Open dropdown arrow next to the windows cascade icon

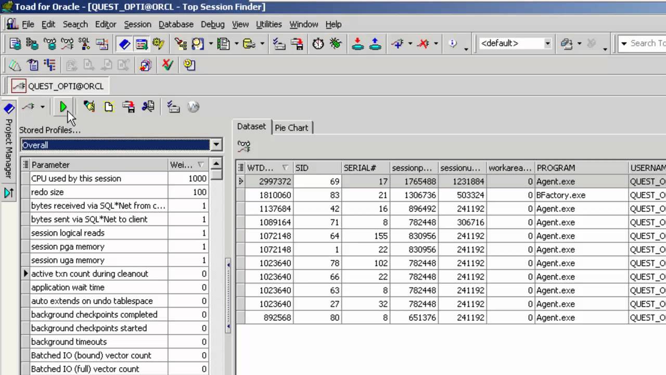pyautogui.click(x=579, y=44)
